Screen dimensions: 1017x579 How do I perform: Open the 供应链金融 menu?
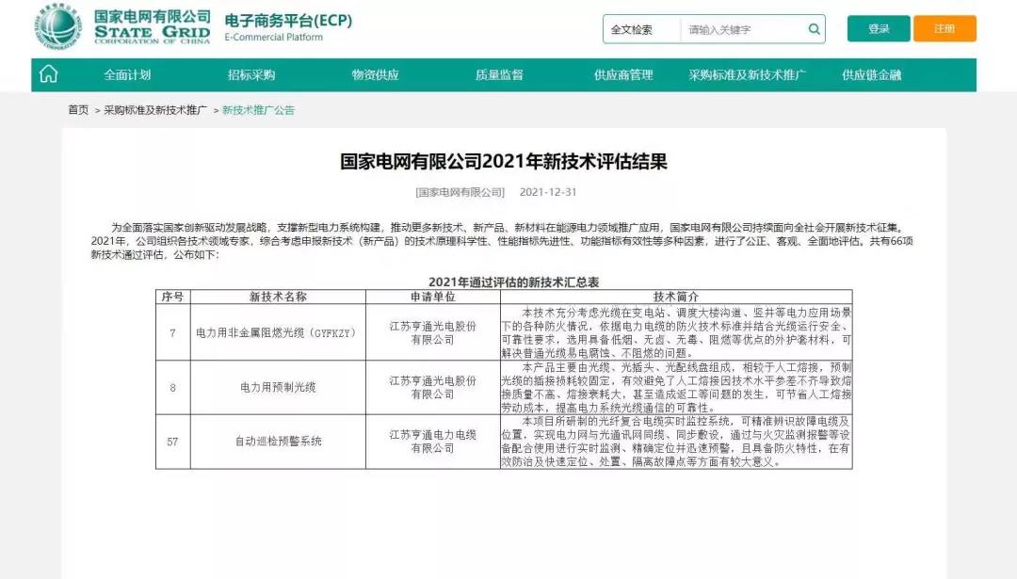click(871, 75)
